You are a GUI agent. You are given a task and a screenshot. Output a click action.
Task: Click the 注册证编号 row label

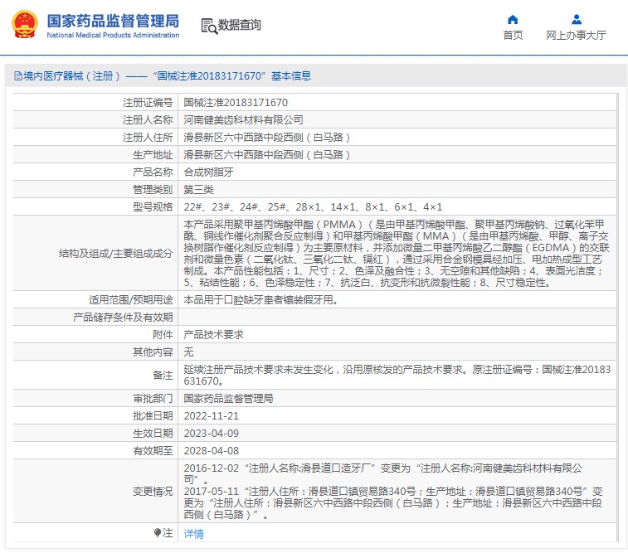click(x=148, y=103)
